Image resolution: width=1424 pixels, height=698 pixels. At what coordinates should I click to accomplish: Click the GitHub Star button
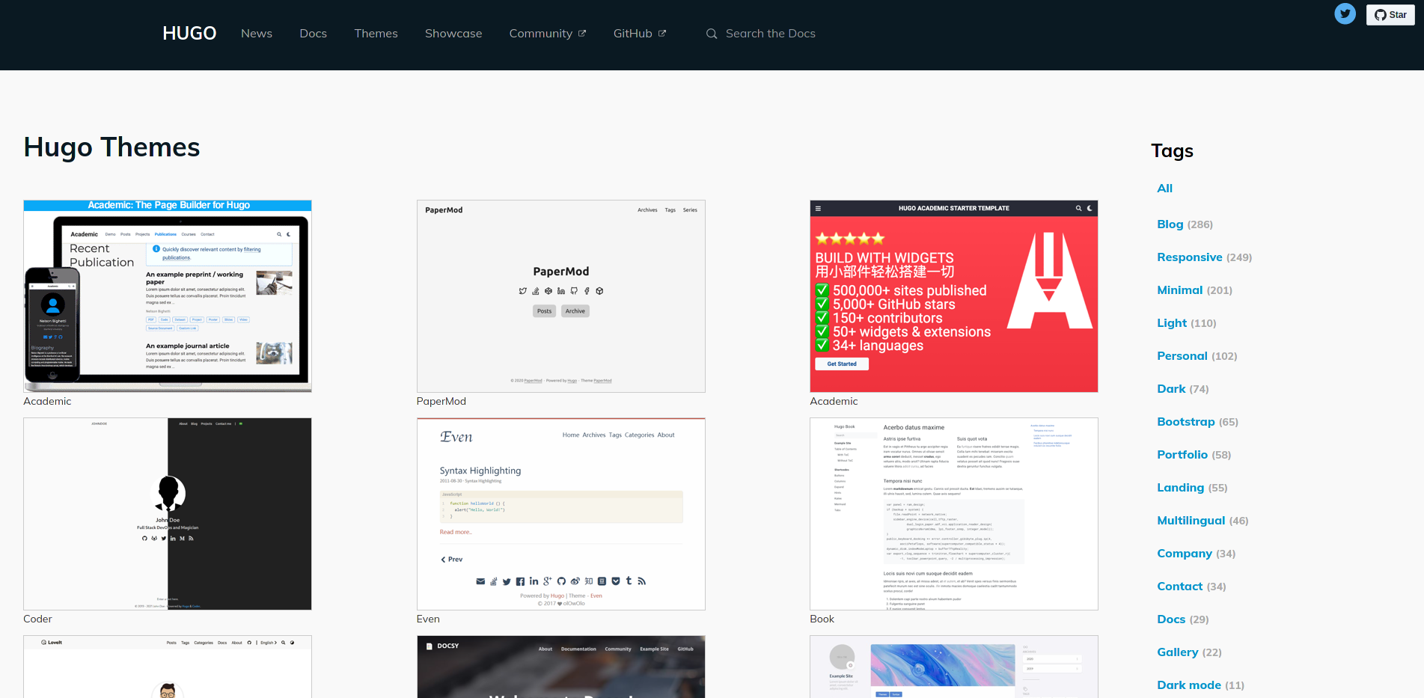pyautogui.click(x=1390, y=15)
